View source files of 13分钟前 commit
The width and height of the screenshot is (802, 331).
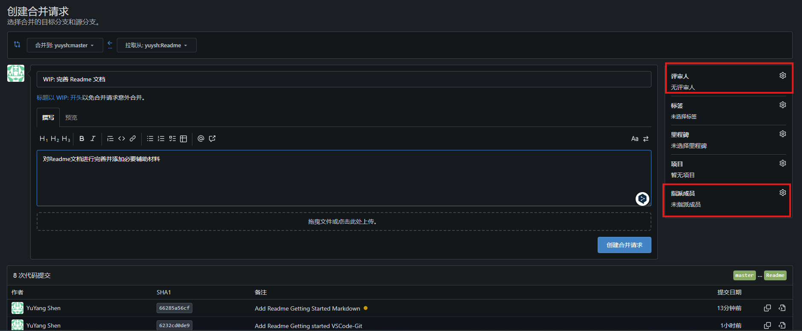point(782,308)
